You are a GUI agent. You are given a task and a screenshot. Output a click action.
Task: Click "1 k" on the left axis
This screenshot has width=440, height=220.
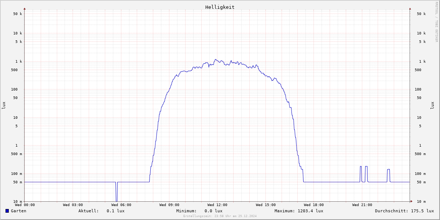tap(19, 62)
